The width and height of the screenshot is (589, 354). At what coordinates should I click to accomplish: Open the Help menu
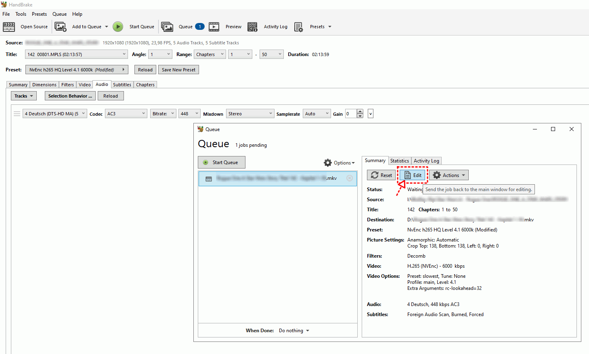tap(77, 14)
